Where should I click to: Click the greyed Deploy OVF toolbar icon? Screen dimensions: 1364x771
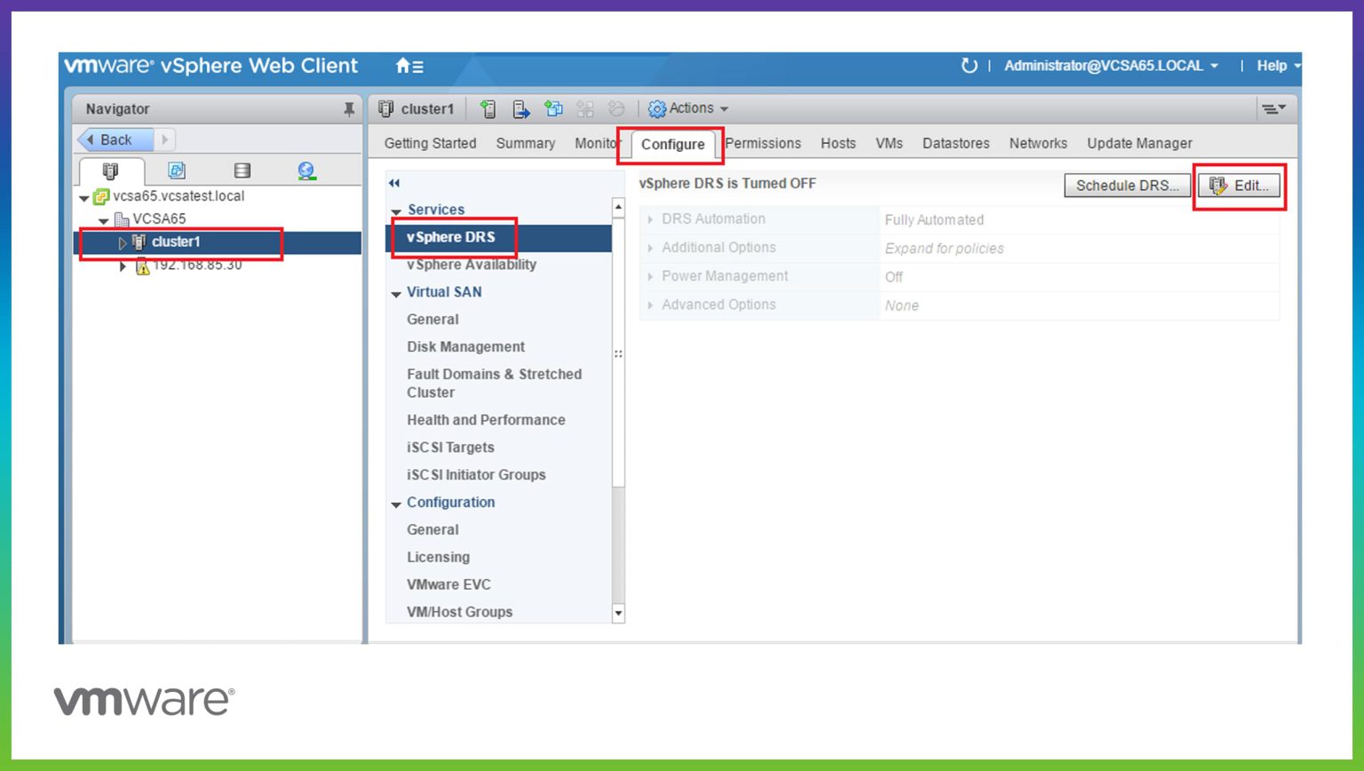coord(616,108)
